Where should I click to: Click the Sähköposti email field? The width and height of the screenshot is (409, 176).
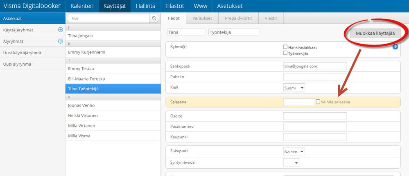(x=314, y=66)
